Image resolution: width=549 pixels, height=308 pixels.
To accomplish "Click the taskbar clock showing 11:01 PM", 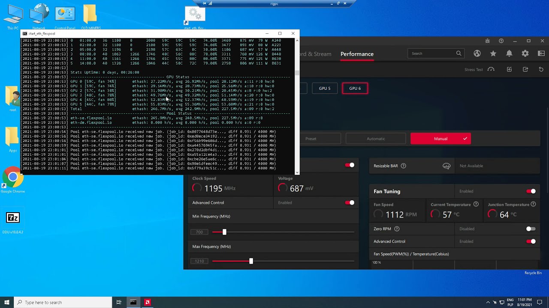I will 524,302.
